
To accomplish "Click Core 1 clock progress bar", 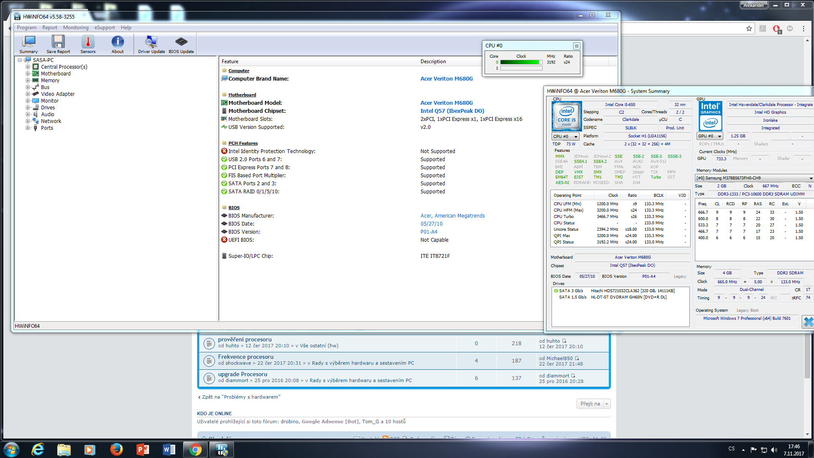I will pyautogui.click(x=521, y=68).
